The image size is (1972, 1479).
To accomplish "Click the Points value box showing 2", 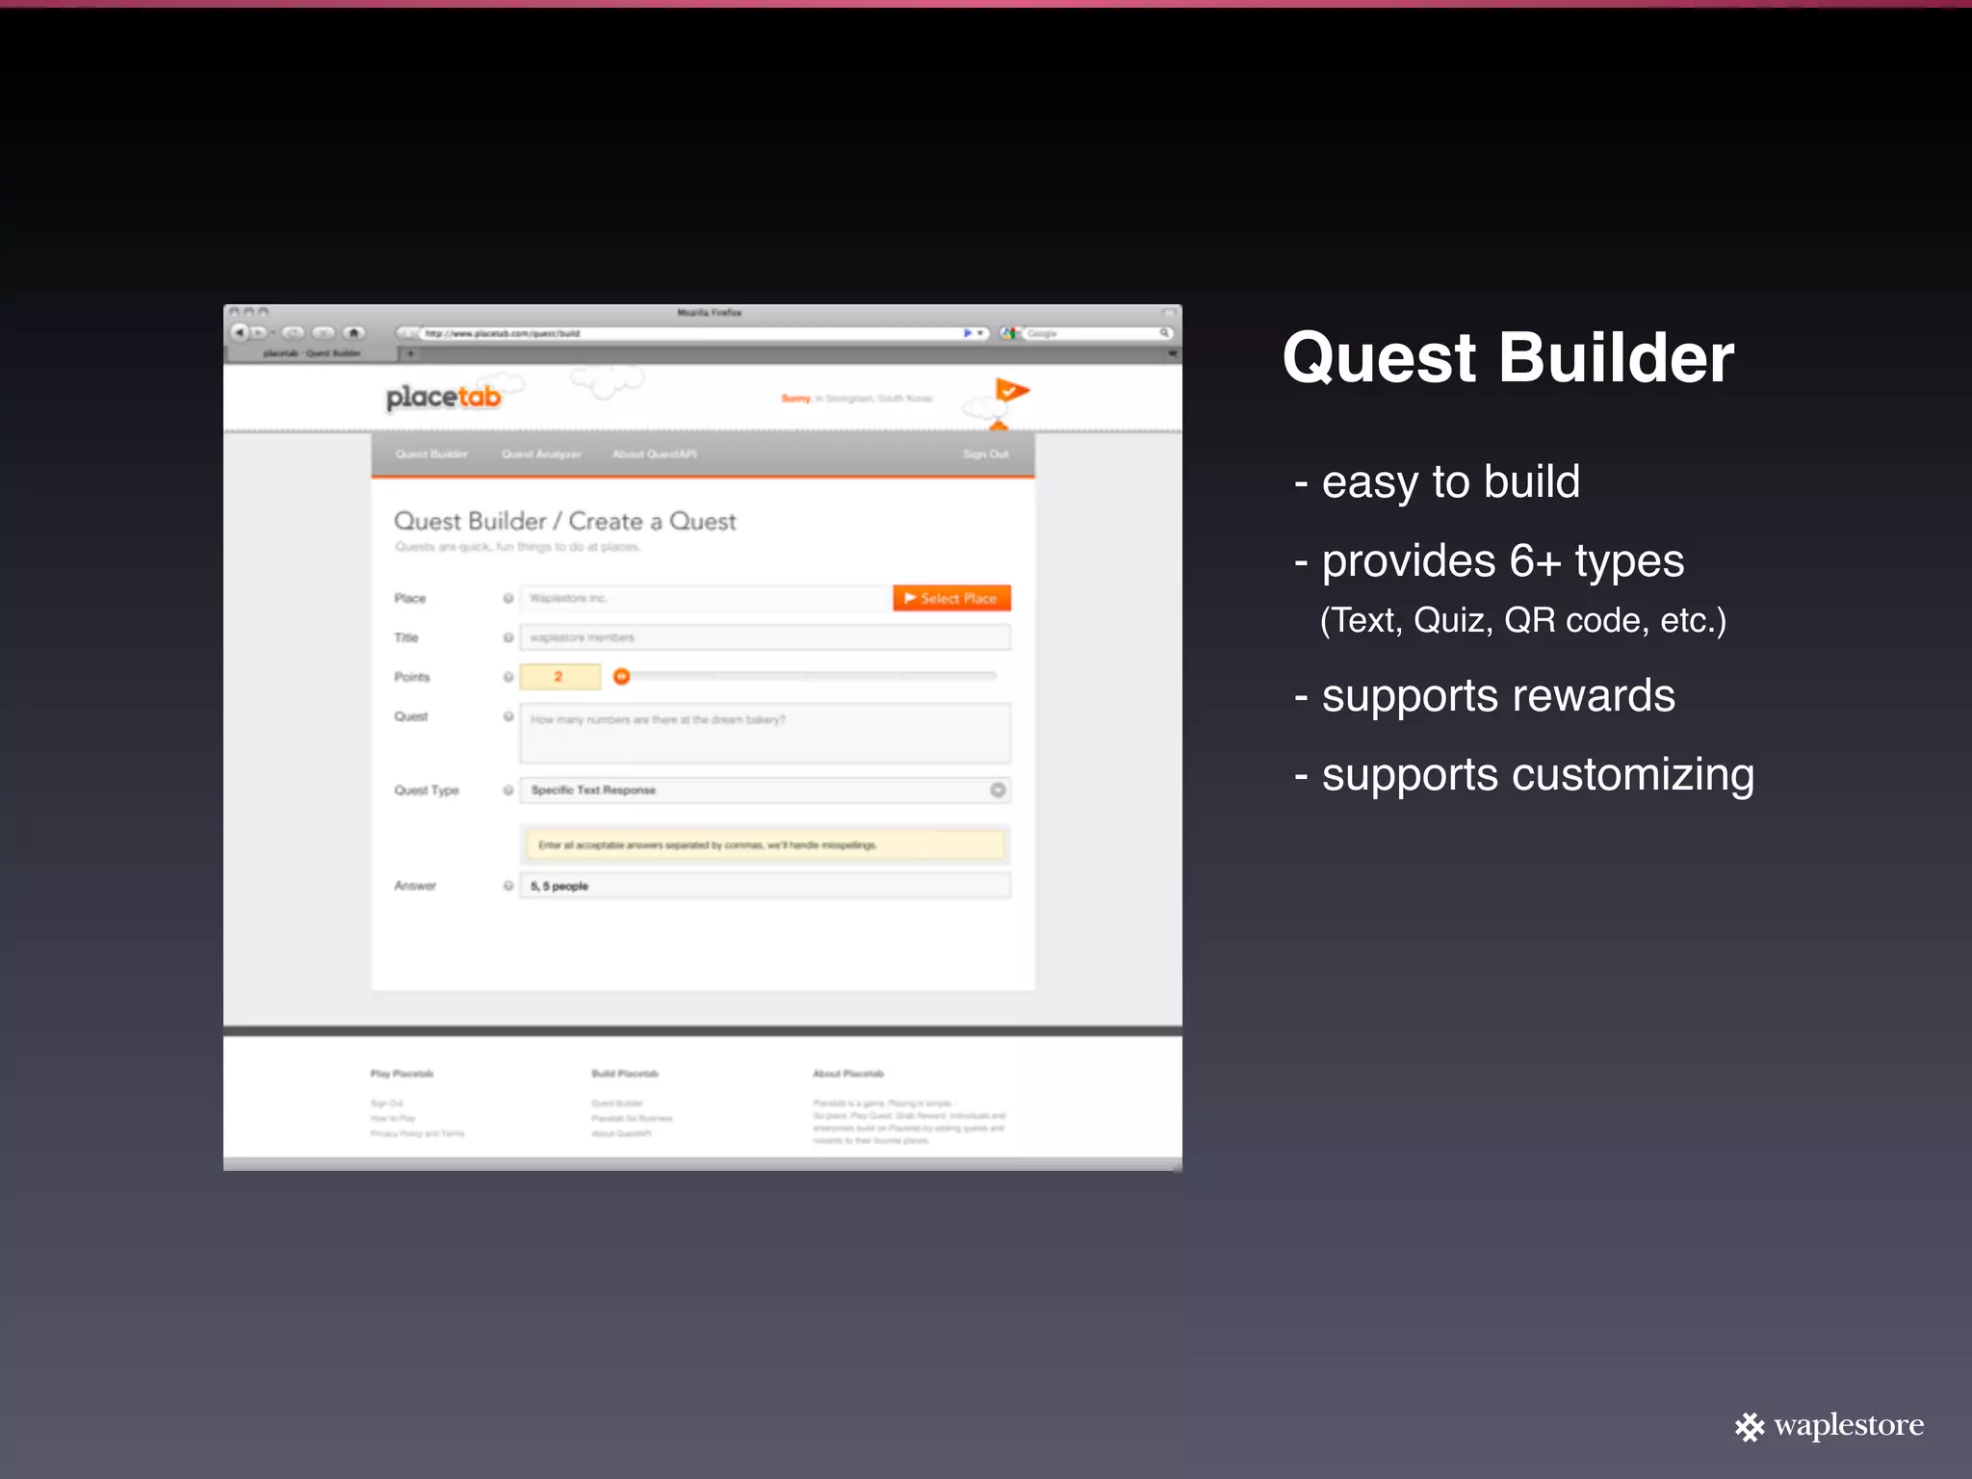I will pos(559,677).
